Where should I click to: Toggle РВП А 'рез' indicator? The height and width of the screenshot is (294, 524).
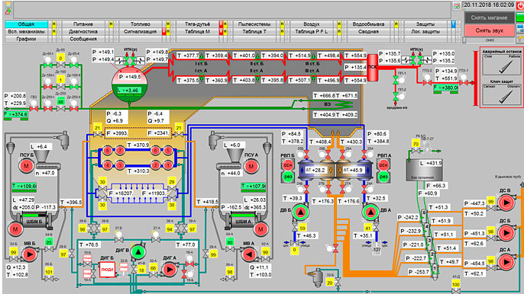tap(383, 177)
